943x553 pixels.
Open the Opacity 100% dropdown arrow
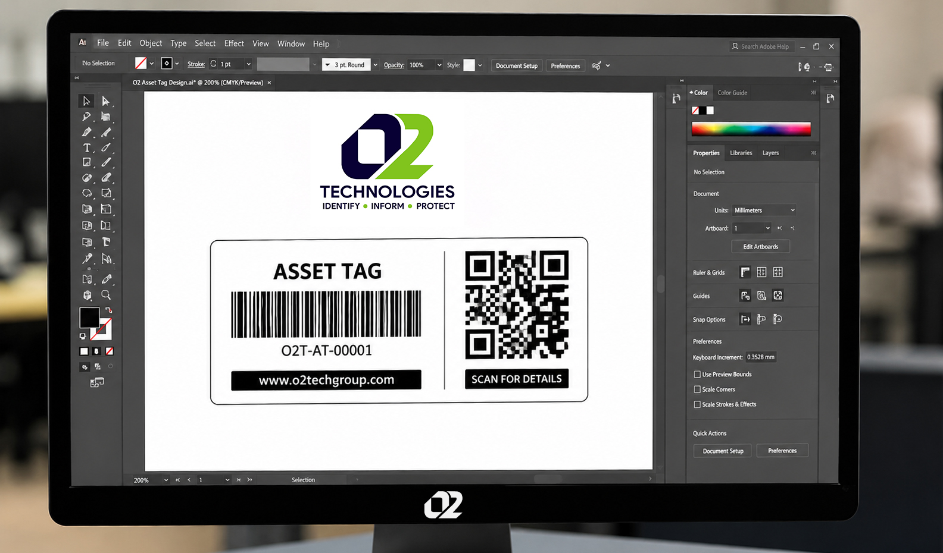(439, 65)
